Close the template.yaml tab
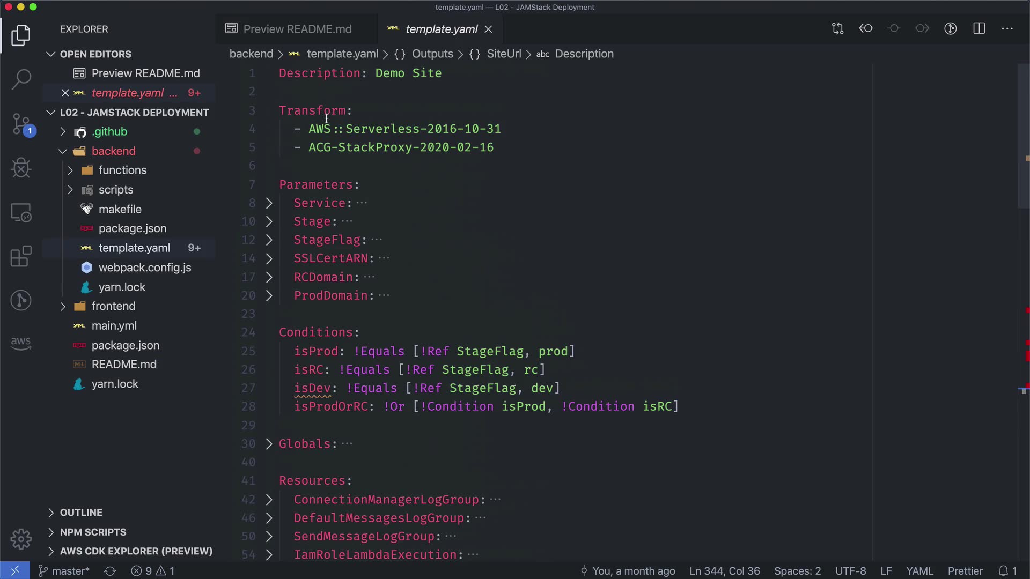This screenshot has height=579, width=1030. tap(488, 29)
